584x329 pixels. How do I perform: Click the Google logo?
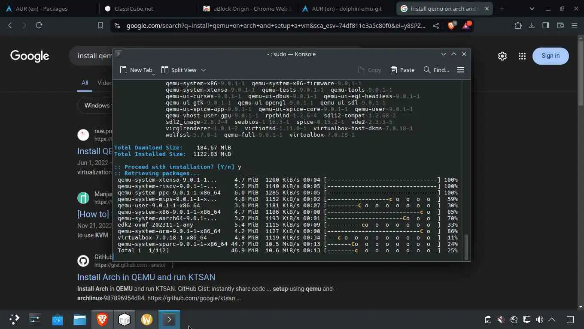click(30, 56)
